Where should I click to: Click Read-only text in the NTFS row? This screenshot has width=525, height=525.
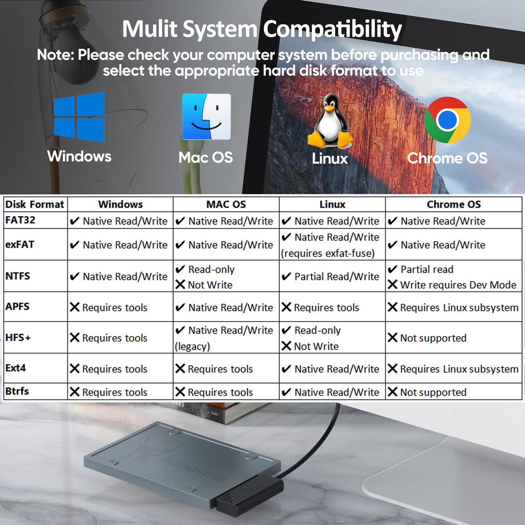point(212,269)
